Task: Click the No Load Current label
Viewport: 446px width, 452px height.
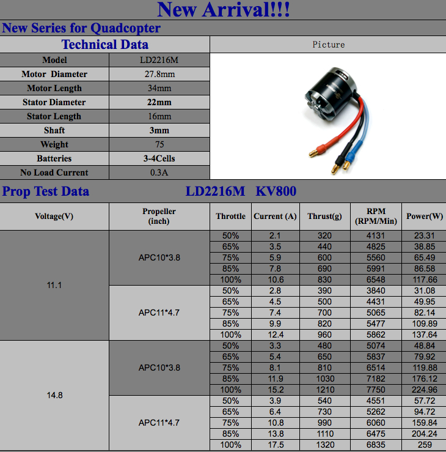Action: (x=54, y=172)
